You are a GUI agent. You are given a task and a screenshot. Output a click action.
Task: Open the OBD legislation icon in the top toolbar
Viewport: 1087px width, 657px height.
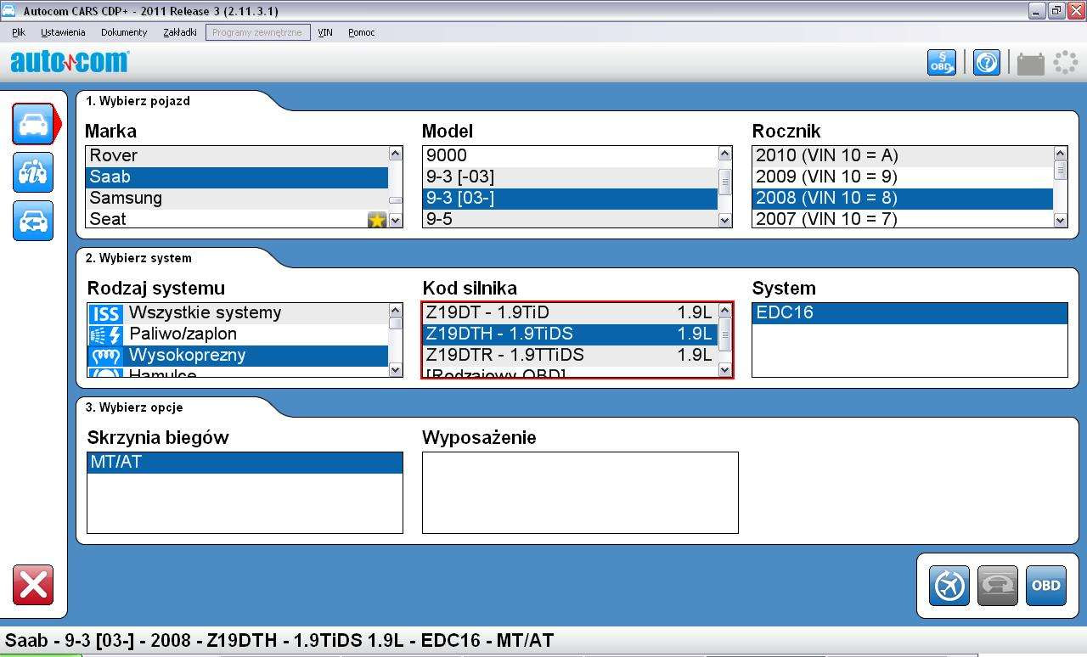click(942, 62)
